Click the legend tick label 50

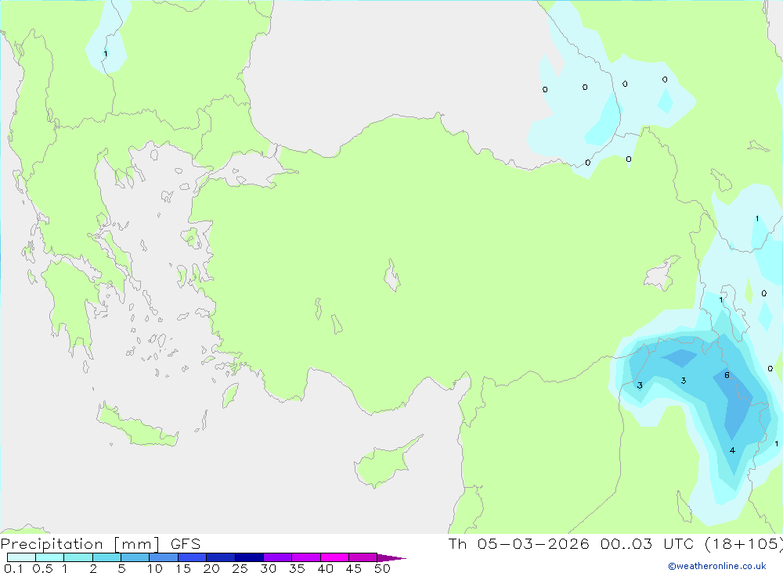383,568
